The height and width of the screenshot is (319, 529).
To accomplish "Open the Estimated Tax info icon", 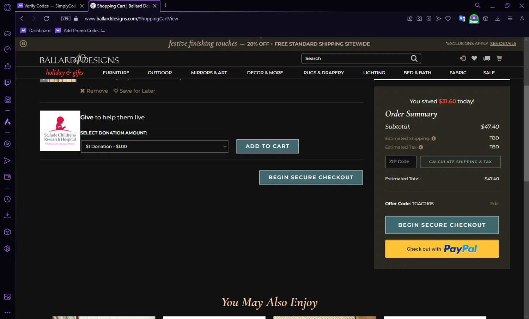I will (421, 147).
